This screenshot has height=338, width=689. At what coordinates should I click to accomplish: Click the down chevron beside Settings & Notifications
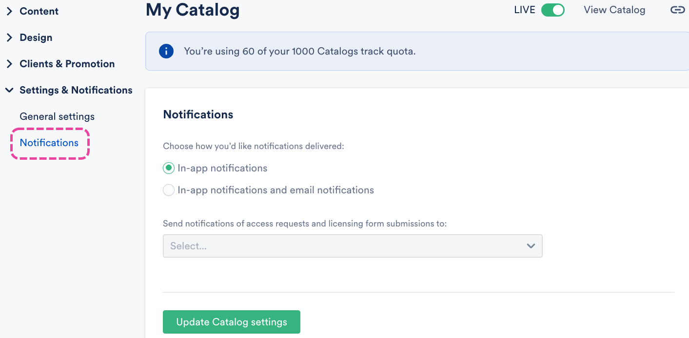pyautogui.click(x=9, y=90)
